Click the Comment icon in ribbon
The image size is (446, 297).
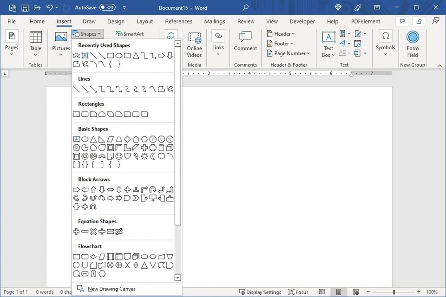[245, 42]
